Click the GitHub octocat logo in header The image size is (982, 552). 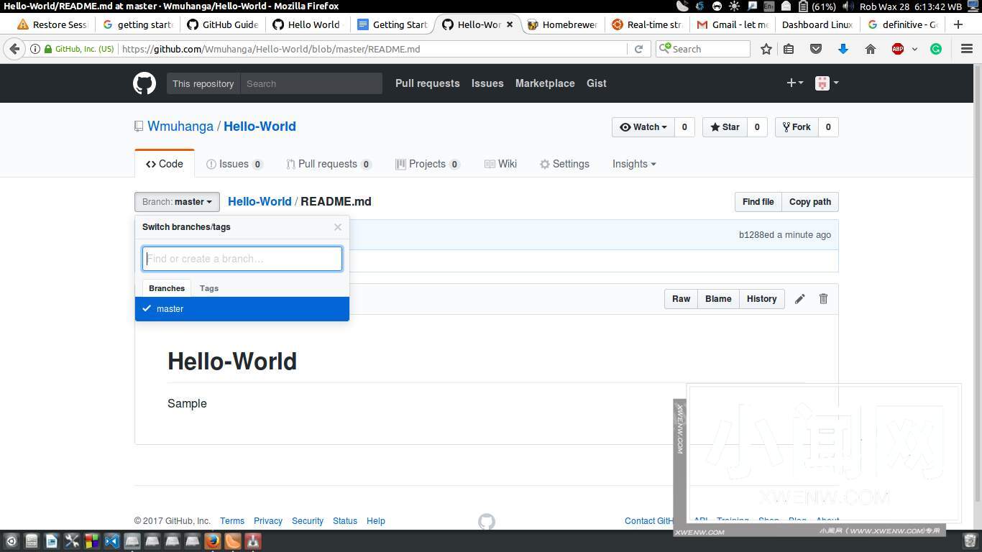click(144, 83)
